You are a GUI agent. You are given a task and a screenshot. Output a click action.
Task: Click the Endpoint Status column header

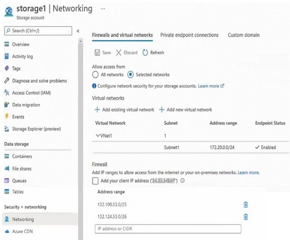point(270,123)
